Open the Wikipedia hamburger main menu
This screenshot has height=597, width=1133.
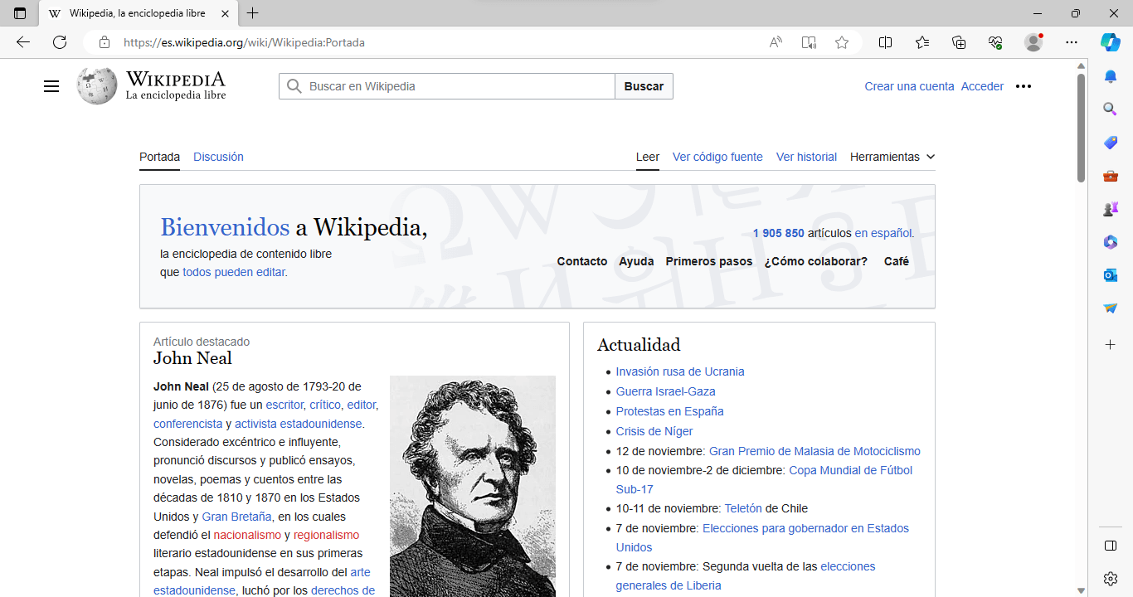click(x=51, y=86)
